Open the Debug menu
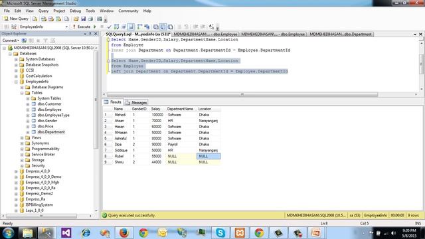The height and width of the screenshot is (239, 425). pyautogui.click(x=75, y=11)
